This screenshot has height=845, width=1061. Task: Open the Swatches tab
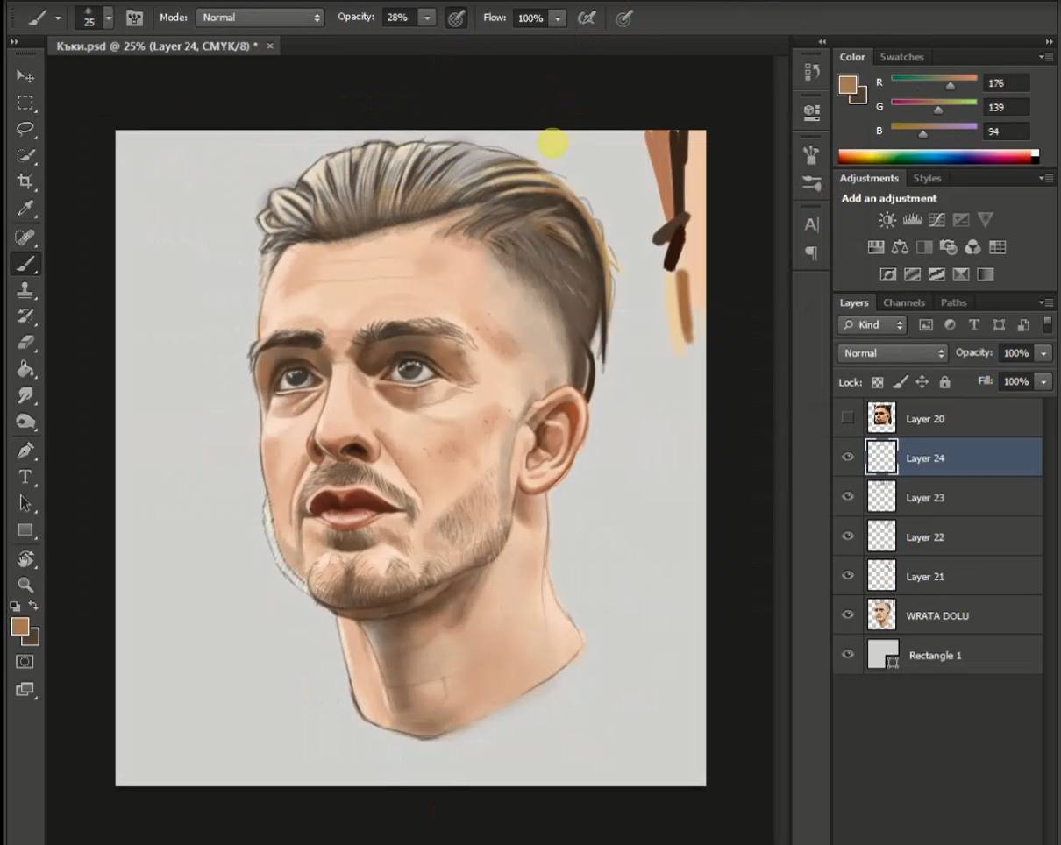pos(901,57)
